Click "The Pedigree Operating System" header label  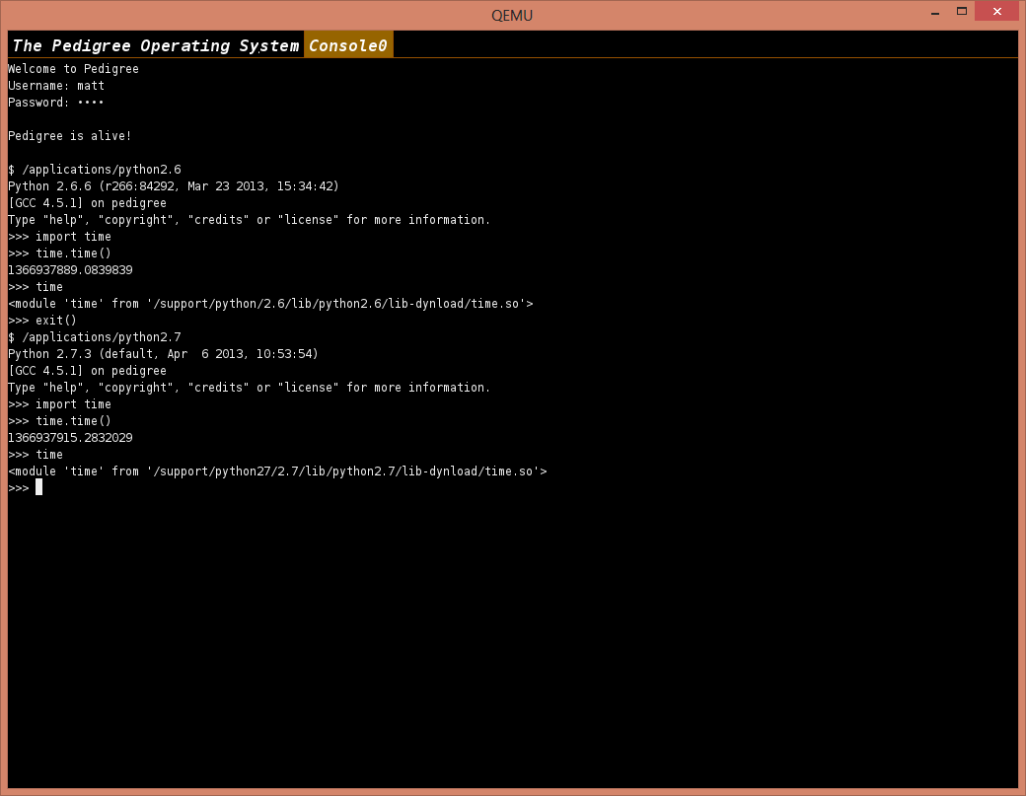156,45
